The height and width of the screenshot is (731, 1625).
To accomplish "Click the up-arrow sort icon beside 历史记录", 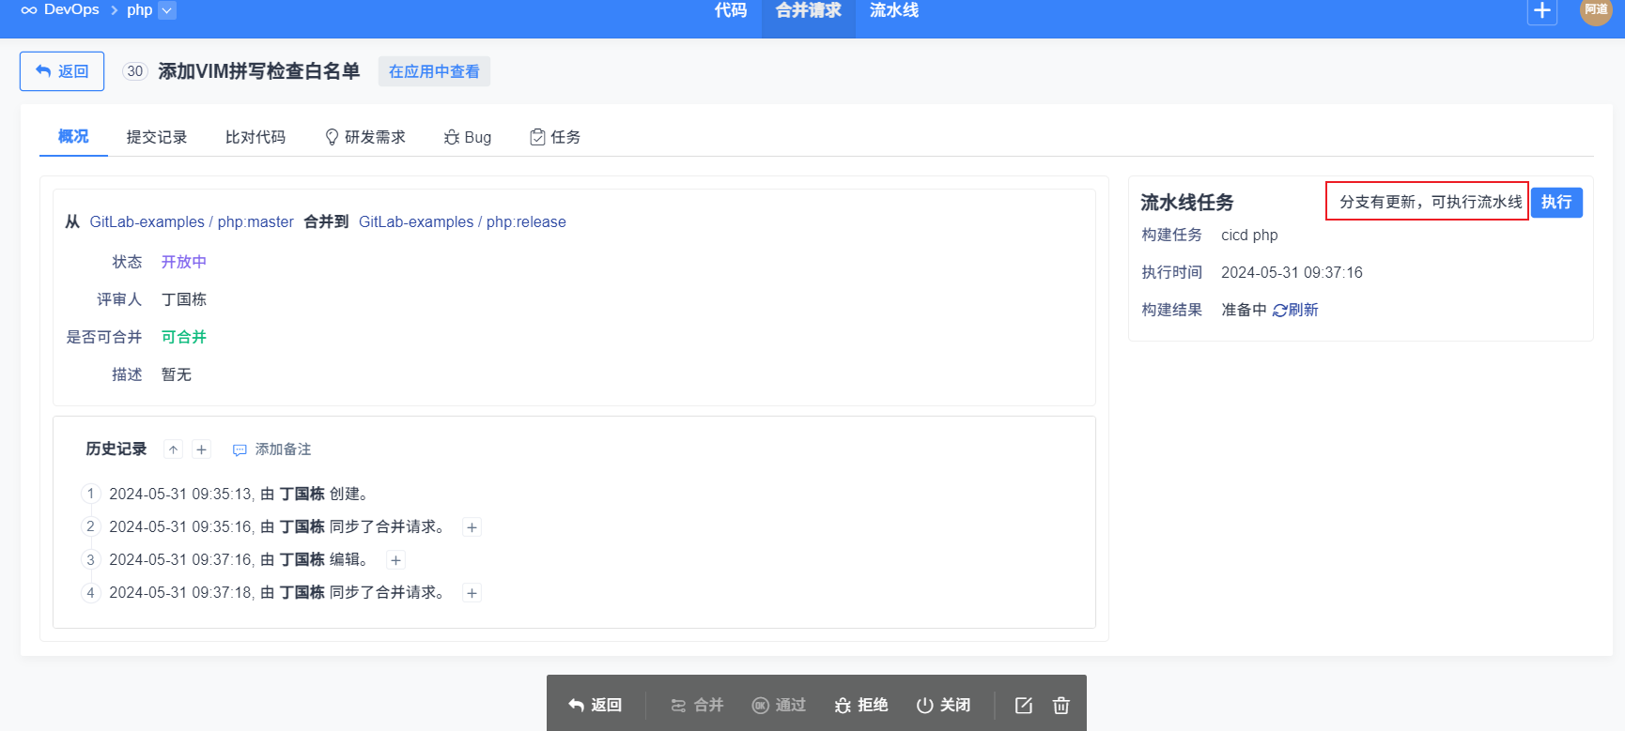I will [x=173, y=449].
